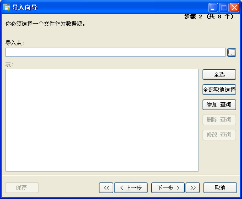
Task: Maximize the 导入向导 window
Action: [x=224, y=7]
